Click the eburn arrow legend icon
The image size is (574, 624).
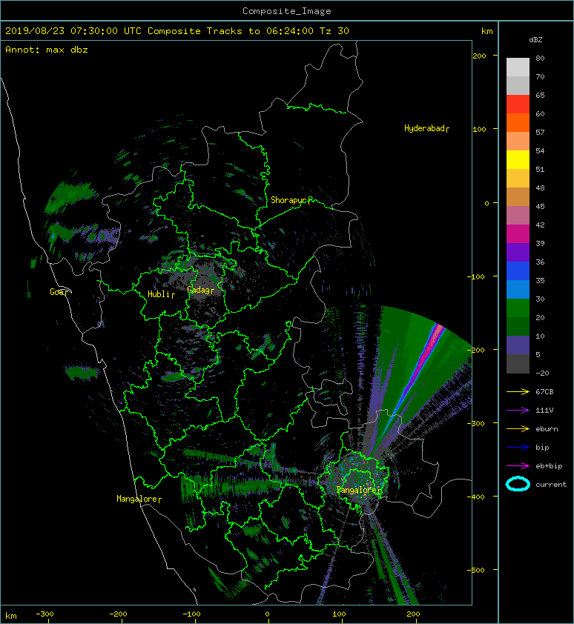click(x=518, y=429)
